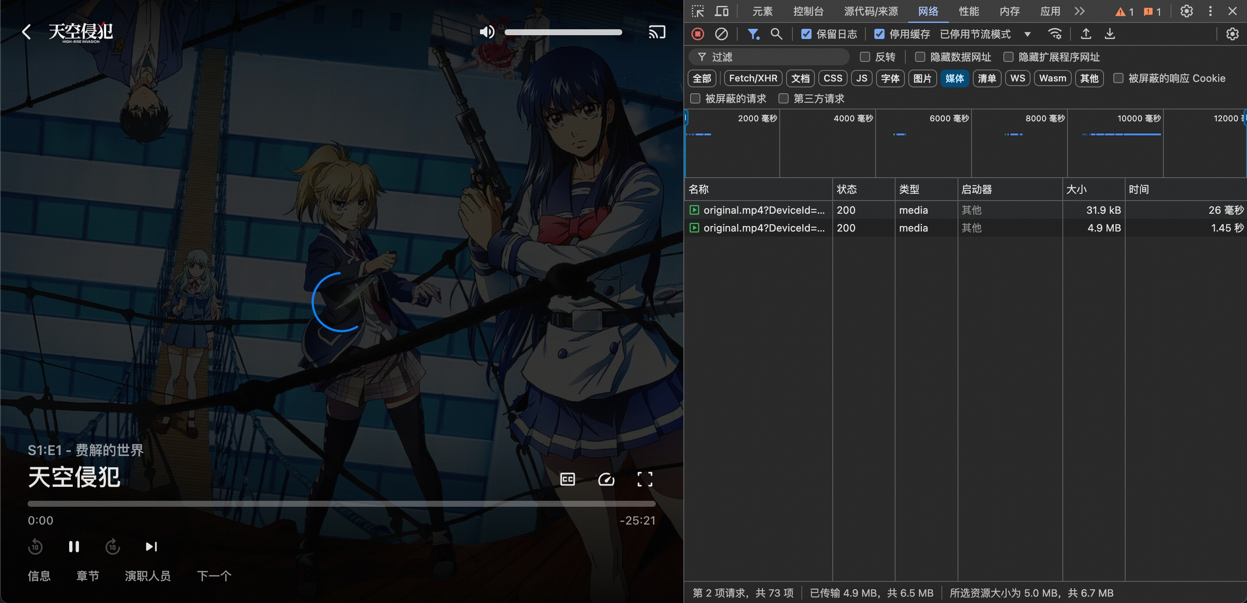Image resolution: width=1247 pixels, height=603 pixels.
Task: Check the 被屏蔽的请求 checkbox
Action: (695, 99)
